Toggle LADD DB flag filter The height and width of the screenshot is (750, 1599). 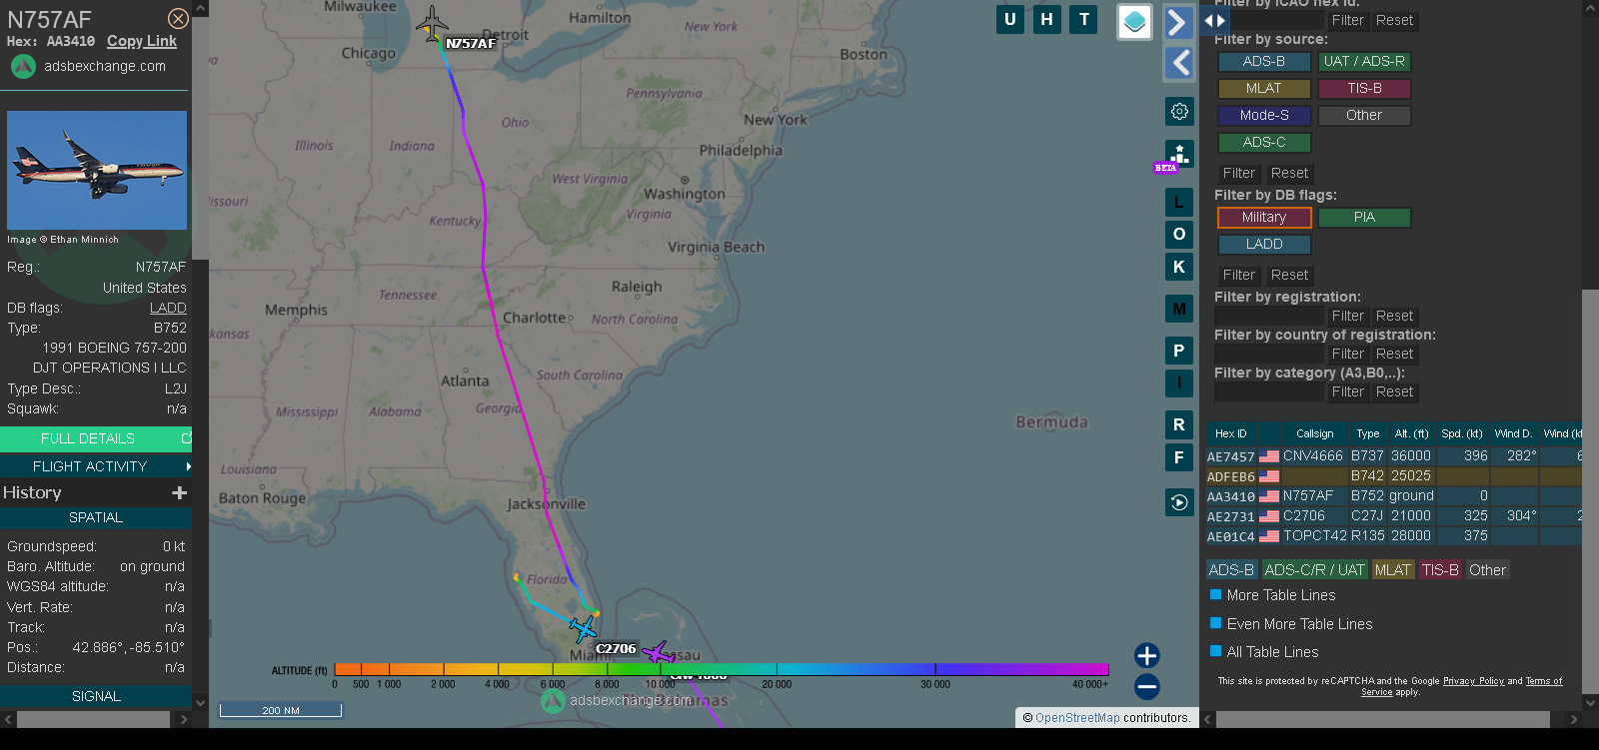point(1264,244)
